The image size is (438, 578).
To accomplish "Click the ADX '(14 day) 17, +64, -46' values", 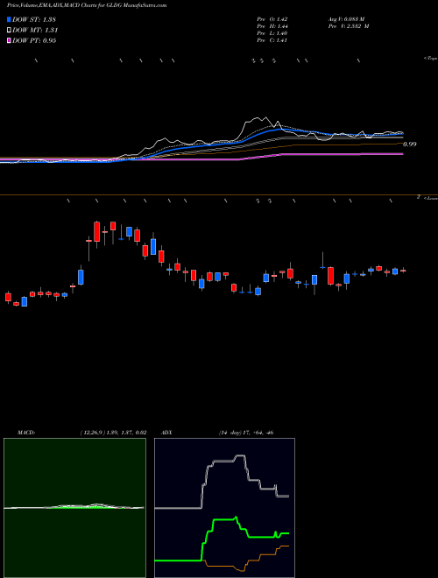I will click(x=246, y=433).
